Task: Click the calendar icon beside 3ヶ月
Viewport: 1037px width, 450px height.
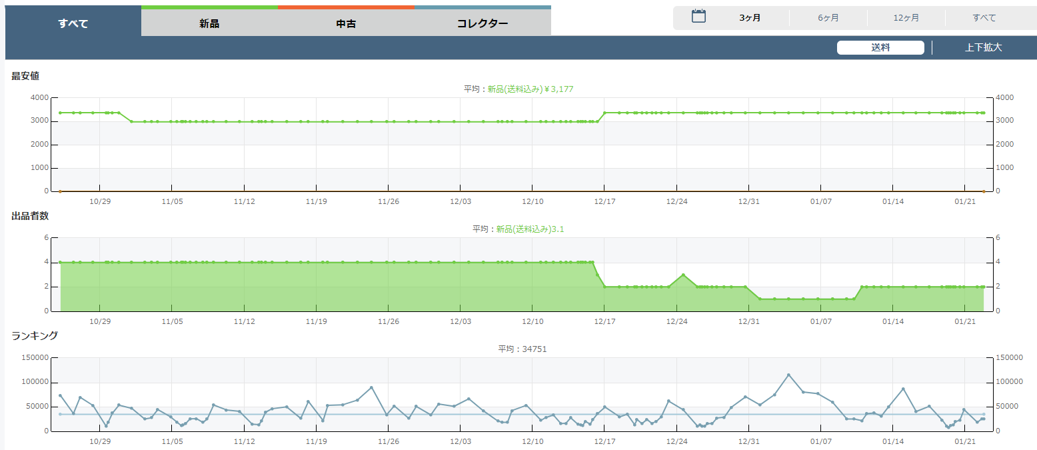Action: pos(698,17)
